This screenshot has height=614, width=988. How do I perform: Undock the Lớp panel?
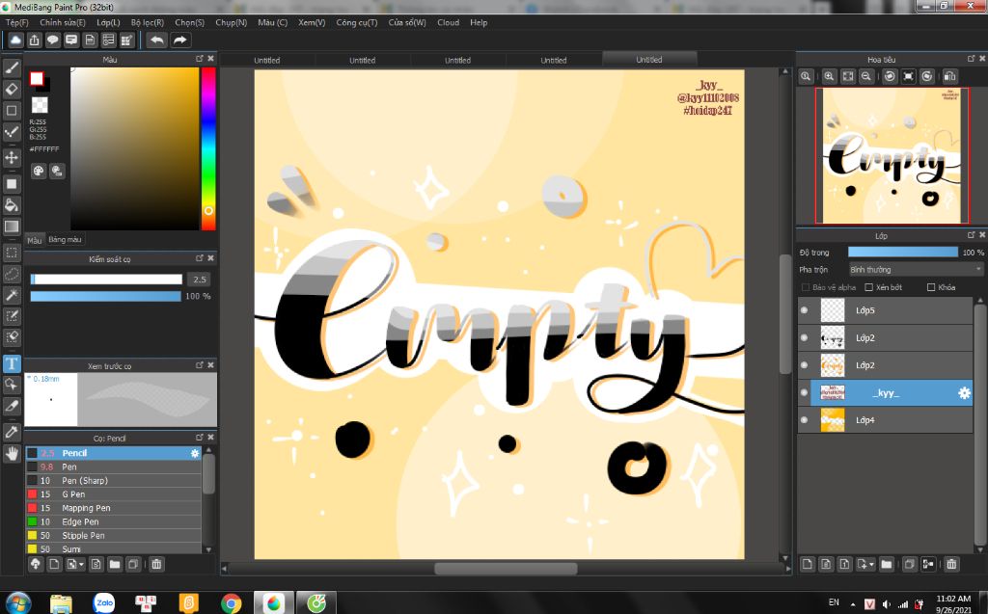click(x=971, y=235)
